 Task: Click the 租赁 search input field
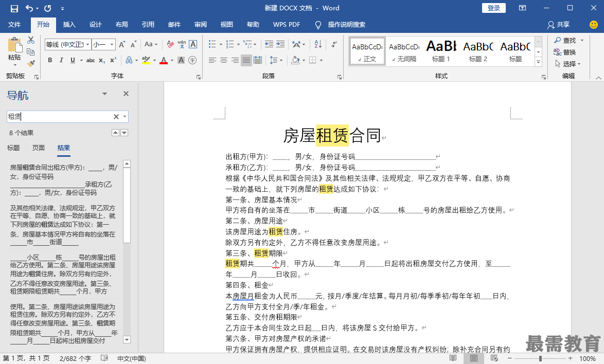tap(59, 117)
